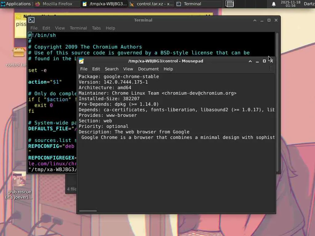Click the 'Section: web' line
315x236 pixels.
(x=95, y=121)
